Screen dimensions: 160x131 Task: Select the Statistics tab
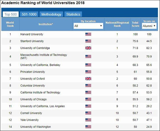(x=73, y=14)
